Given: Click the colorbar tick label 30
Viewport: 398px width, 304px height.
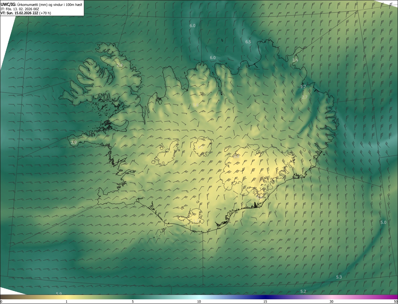Looking at the screenshot, I should (331, 302).
